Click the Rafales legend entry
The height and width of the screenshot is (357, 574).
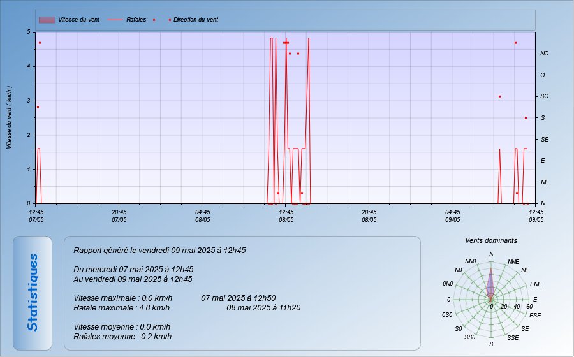pyautogui.click(x=127, y=20)
